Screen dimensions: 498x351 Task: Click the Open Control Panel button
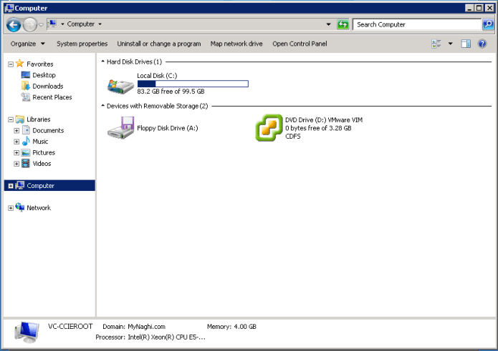(x=300, y=44)
